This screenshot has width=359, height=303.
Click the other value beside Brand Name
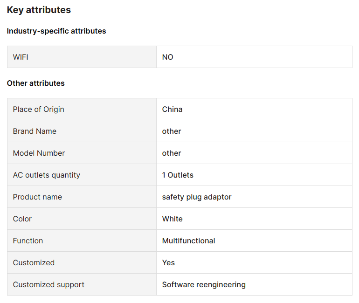tap(172, 131)
